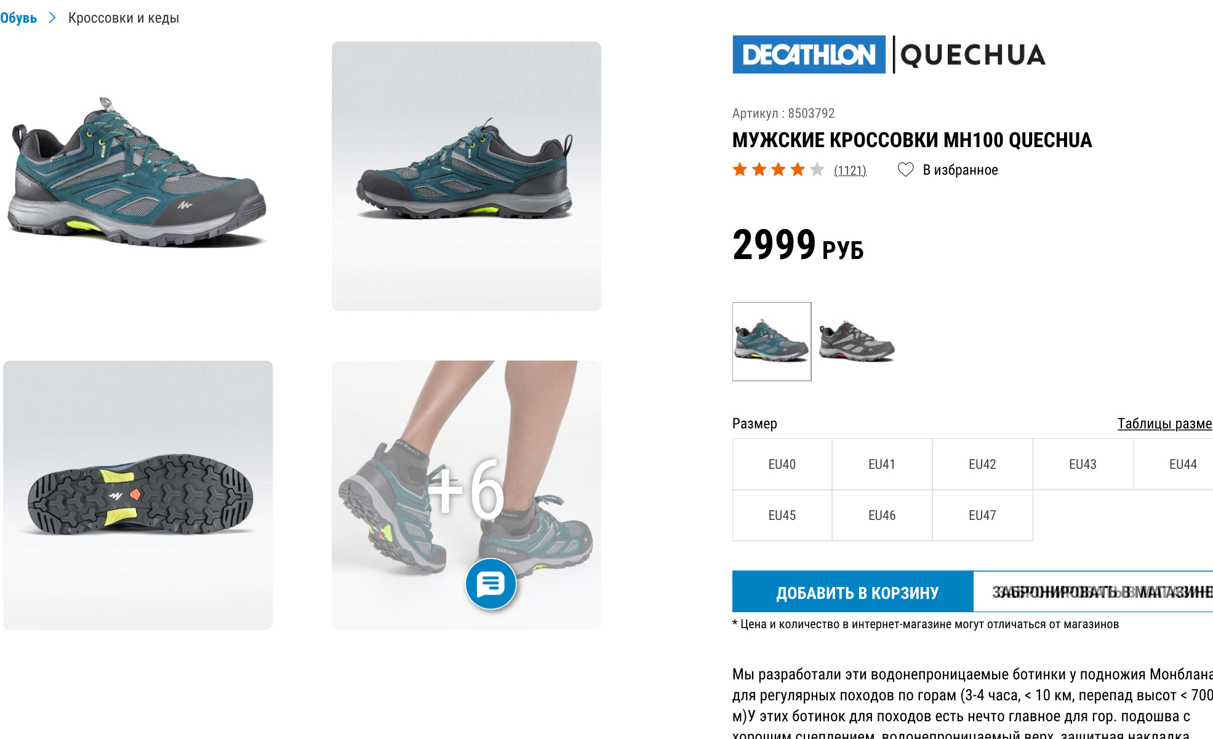Open reviews count (1121) link
The height and width of the screenshot is (739, 1213).
coord(850,170)
